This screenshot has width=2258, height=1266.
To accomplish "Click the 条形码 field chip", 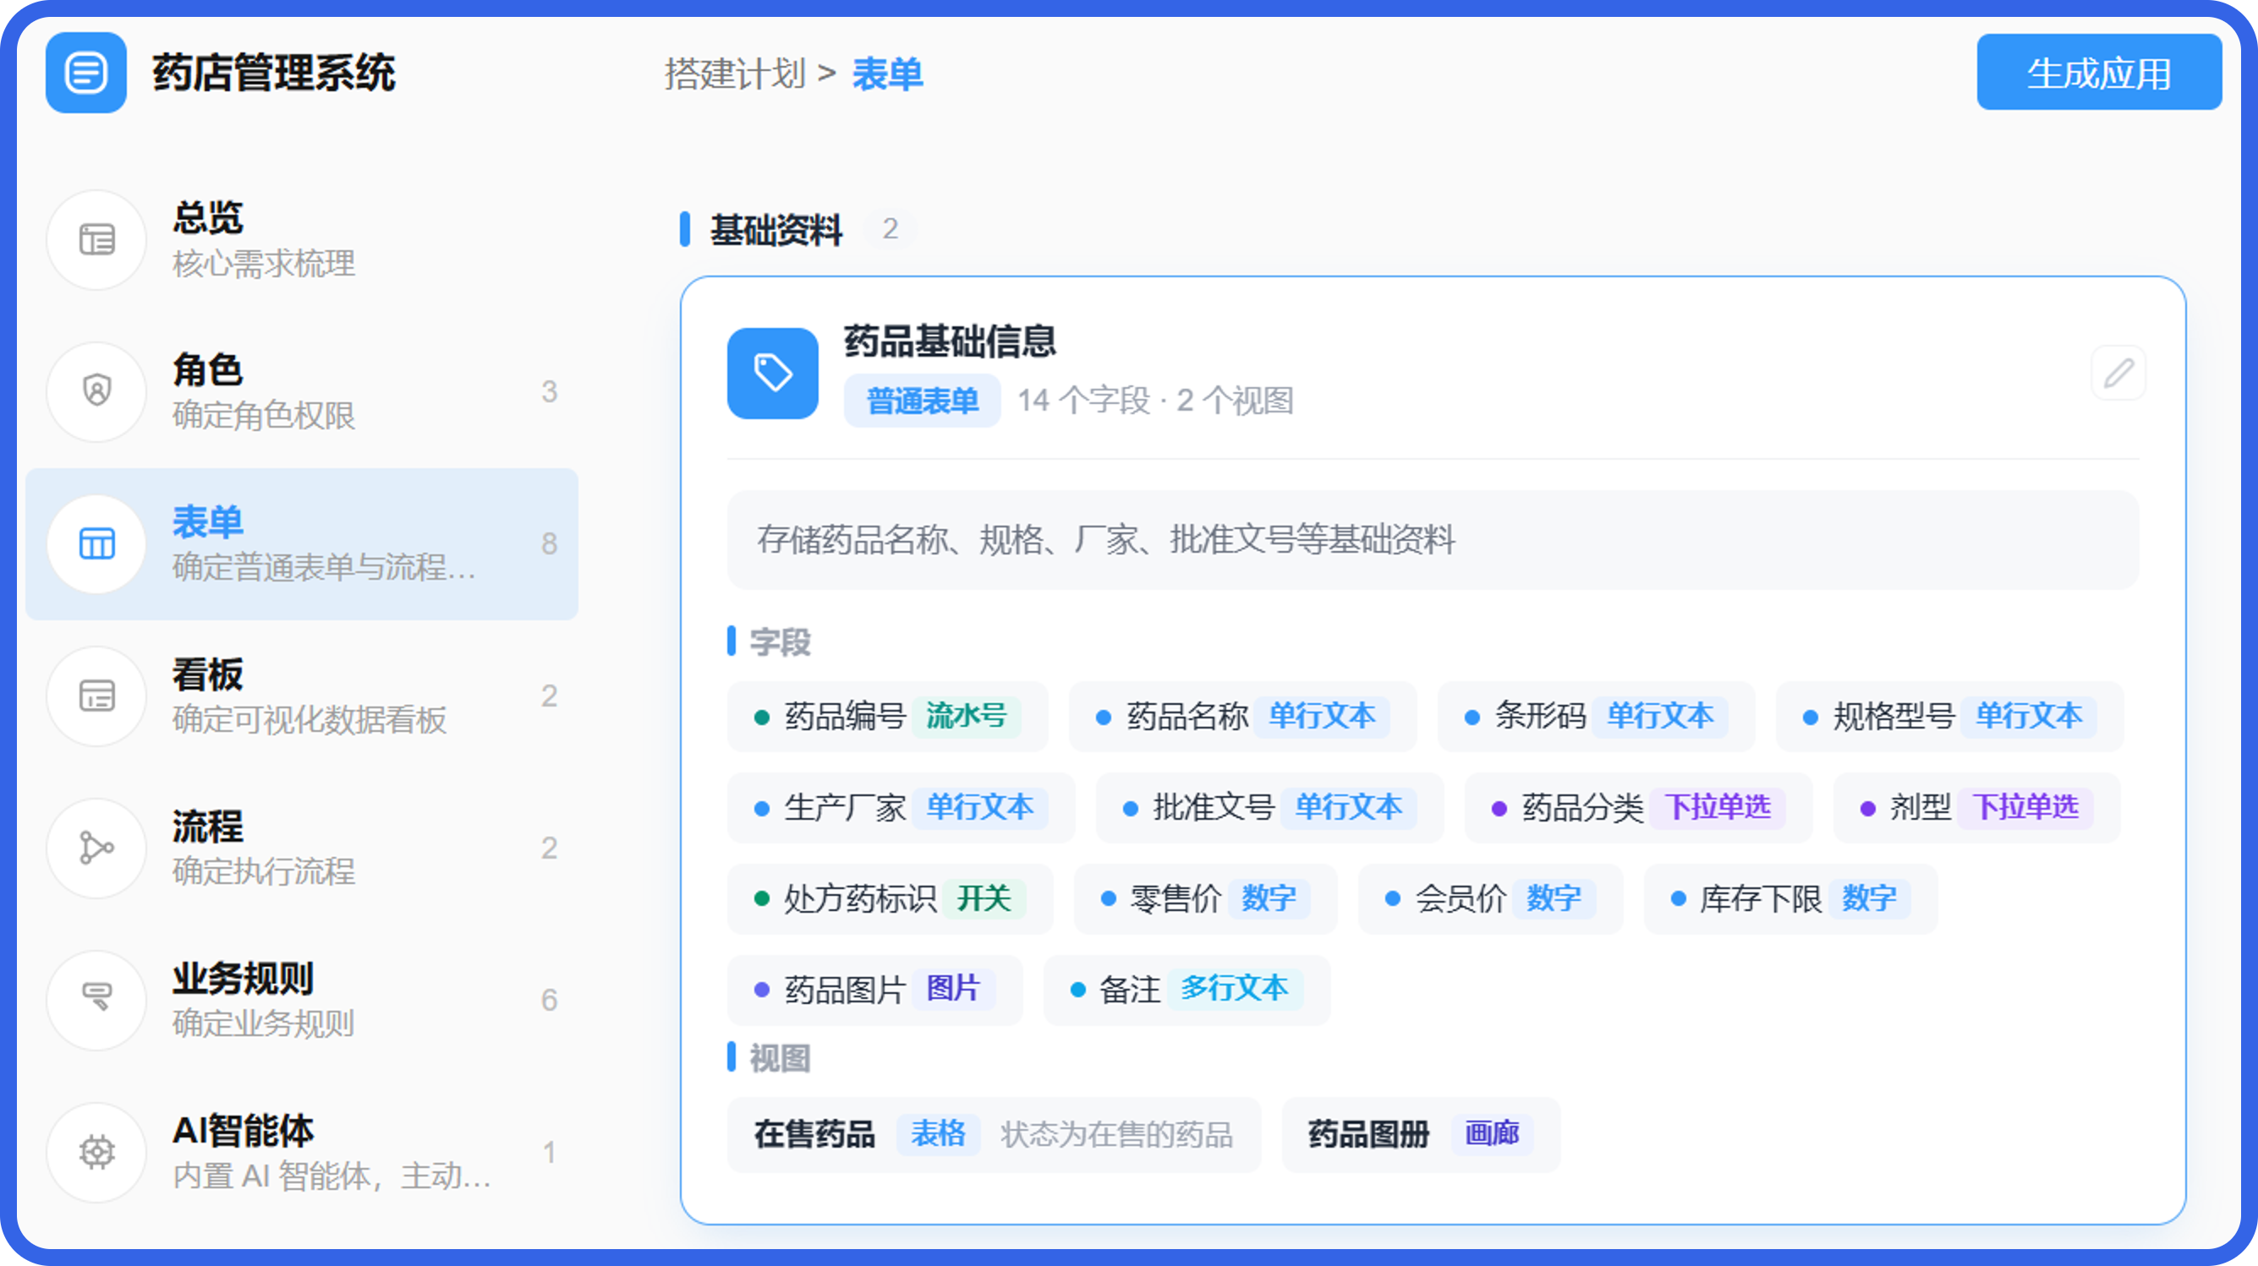I will (1595, 716).
